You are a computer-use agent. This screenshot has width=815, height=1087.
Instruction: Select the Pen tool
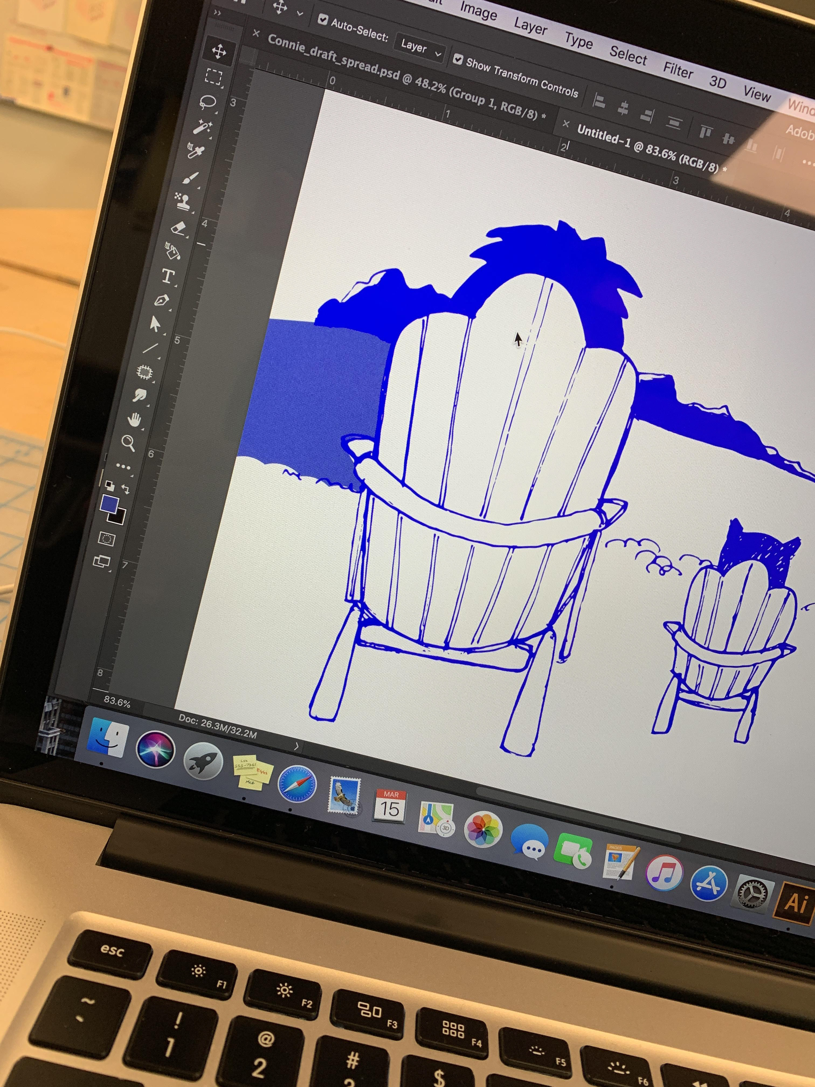(x=162, y=300)
